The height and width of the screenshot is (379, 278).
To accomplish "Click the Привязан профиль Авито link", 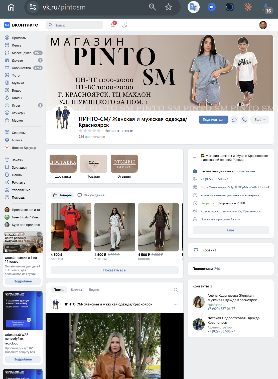I will (x=220, y=219).
